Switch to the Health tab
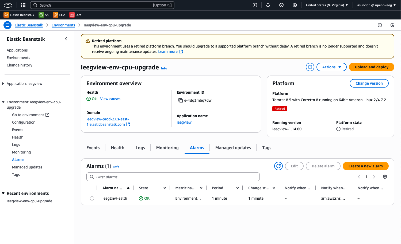This screenshot has height=244, width=401. (x=118, y=148)
